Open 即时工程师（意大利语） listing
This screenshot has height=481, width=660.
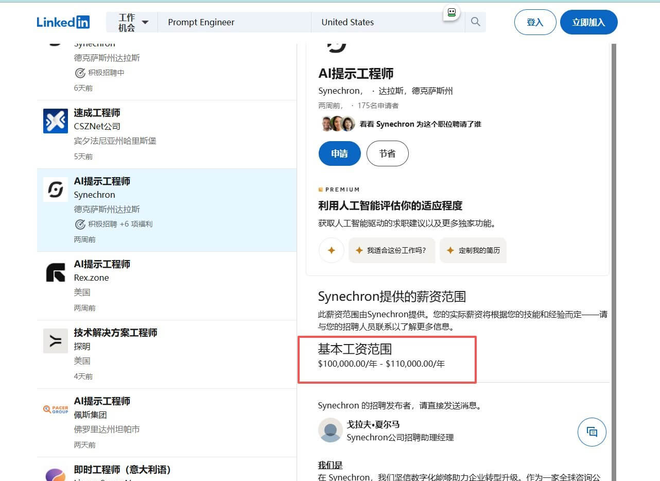122,469
